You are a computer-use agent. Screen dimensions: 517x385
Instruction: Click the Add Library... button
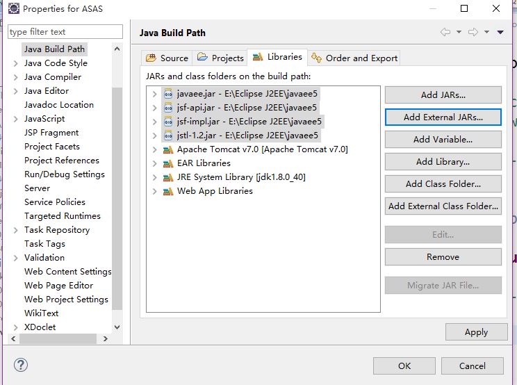coord(443,161)
